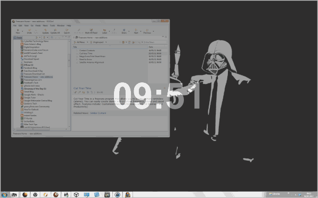Open the Feeds menu
Screen dimensions: 318x198
pyautogui.click(x=38, y=26)
